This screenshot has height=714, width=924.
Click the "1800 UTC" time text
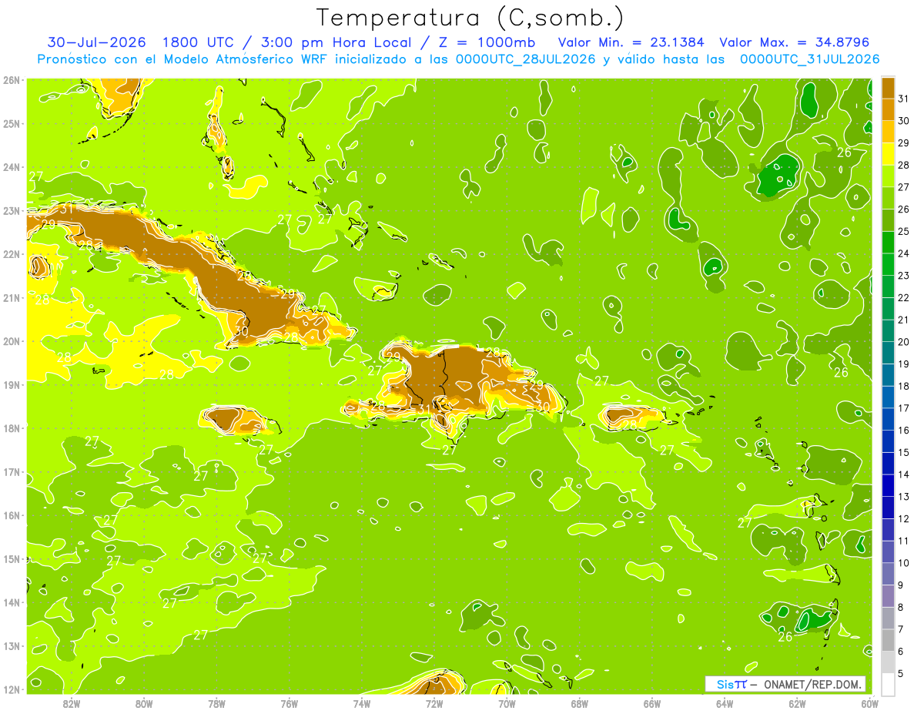[x=199, y=42]
